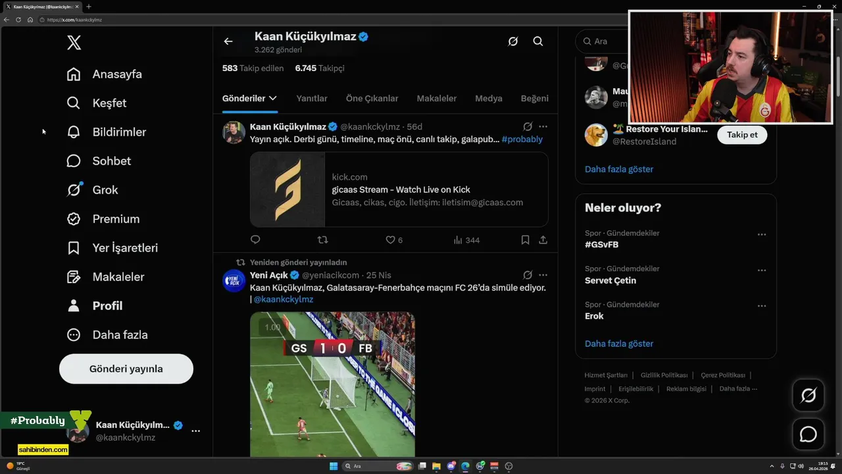842x474 pixels.
Task: Open the floating messages chat button
Action: (x=808, y=434)
